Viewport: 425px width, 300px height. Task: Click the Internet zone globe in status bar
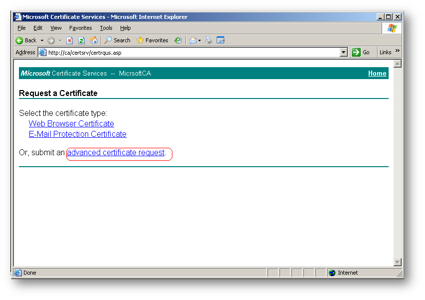[x=332, y=273]
